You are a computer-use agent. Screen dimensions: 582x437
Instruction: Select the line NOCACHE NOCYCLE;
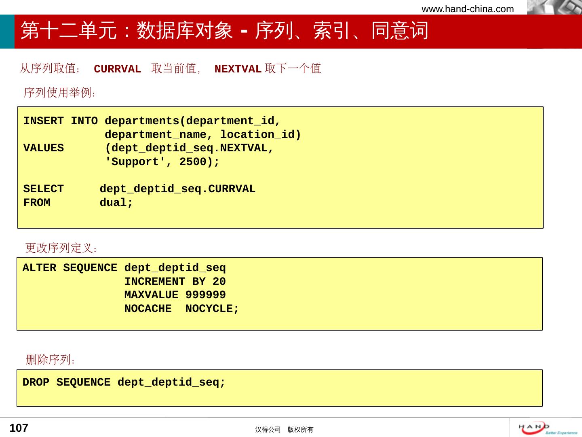pyautogui.click(x=182, y=309)
